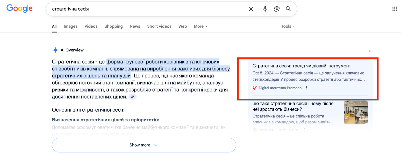401x153 pixels.
Task: Open Стратегічна сесія: тренд чи дієвий інструмент
Action: pos(302,66)
